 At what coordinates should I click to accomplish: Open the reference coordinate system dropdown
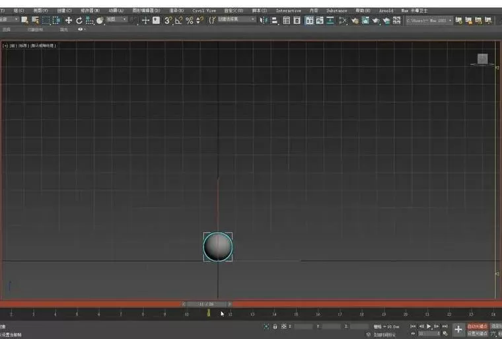[116, 20]
